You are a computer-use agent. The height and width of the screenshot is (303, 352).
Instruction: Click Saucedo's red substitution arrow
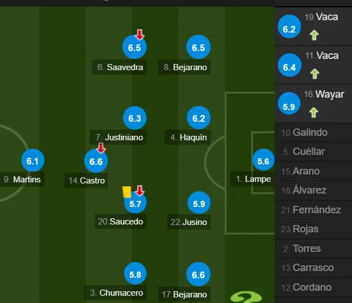click(x=140, y=191)
